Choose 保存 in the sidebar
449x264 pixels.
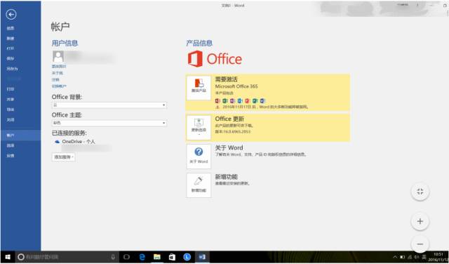pos(11,58)
